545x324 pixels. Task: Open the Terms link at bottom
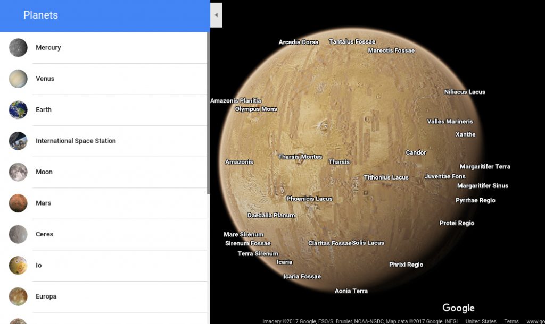(511, 321)
